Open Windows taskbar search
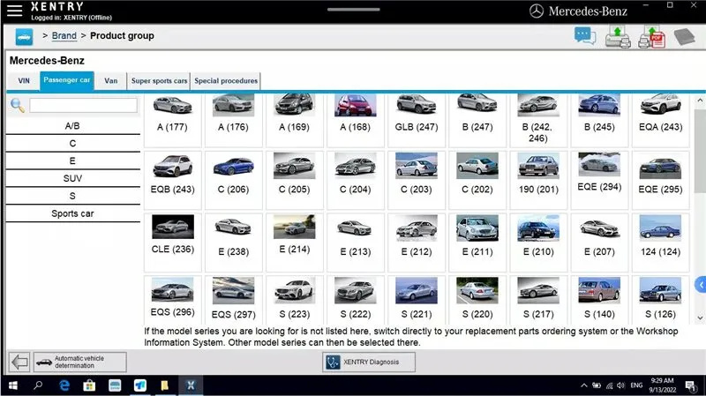706x396 pixels. [38, 385]
